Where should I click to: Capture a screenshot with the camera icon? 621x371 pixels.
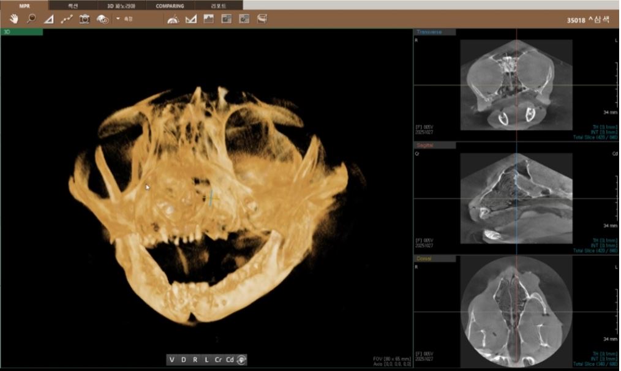pos(85,19)
